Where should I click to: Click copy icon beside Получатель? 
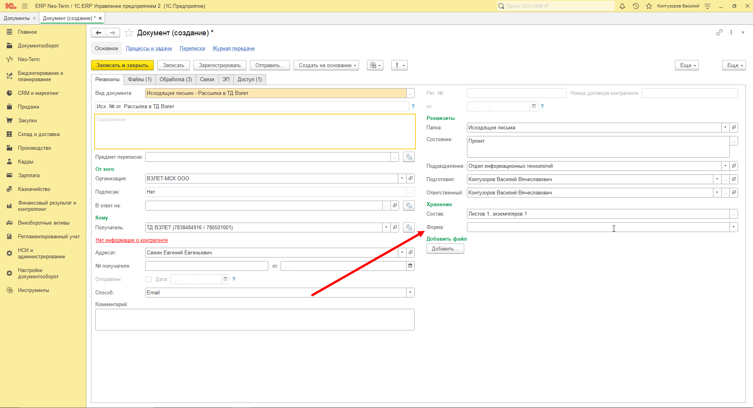click(409, 227)
